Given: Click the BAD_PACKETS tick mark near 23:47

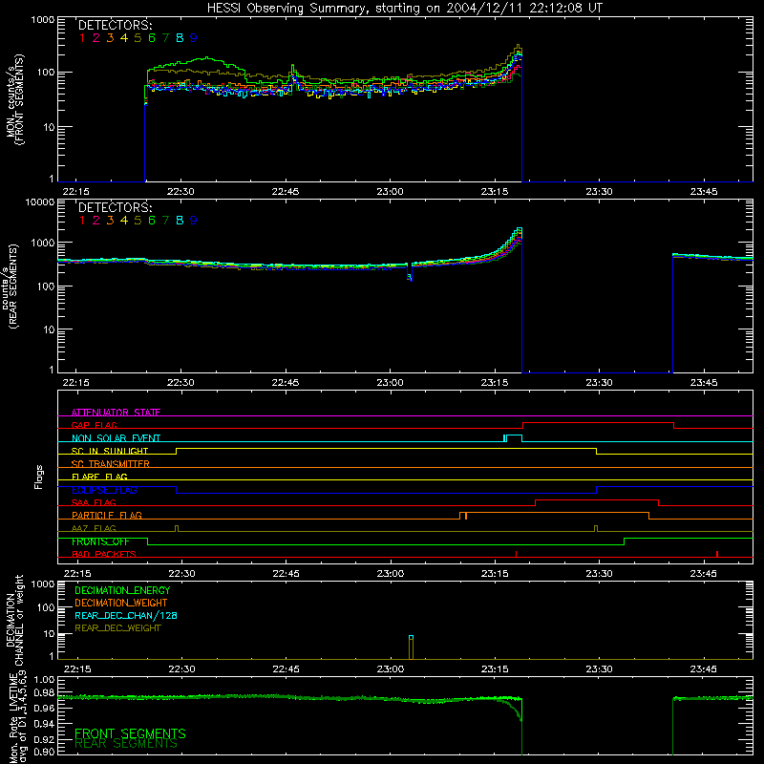Looking at the screenshot, I should 717,554.
